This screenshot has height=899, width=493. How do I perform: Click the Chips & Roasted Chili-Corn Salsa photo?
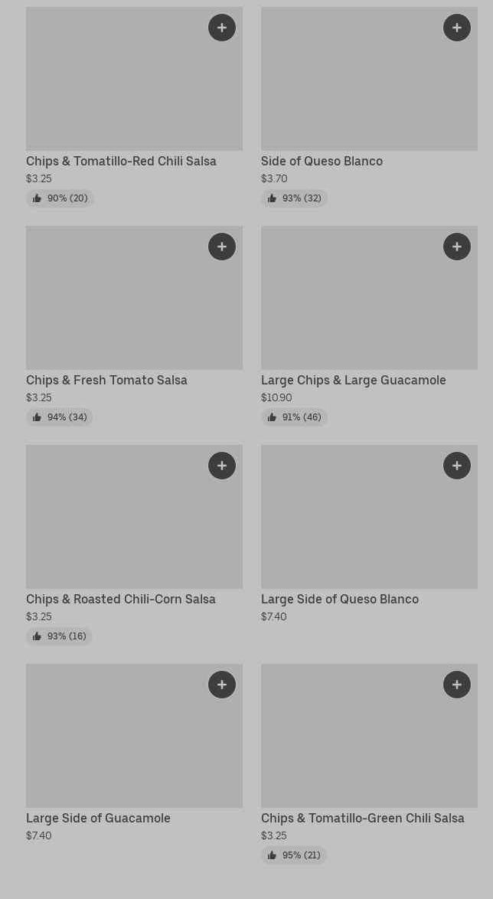115,525
